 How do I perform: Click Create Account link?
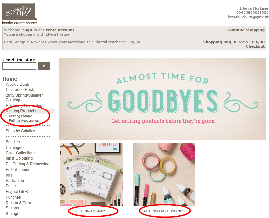coord(59,30)
